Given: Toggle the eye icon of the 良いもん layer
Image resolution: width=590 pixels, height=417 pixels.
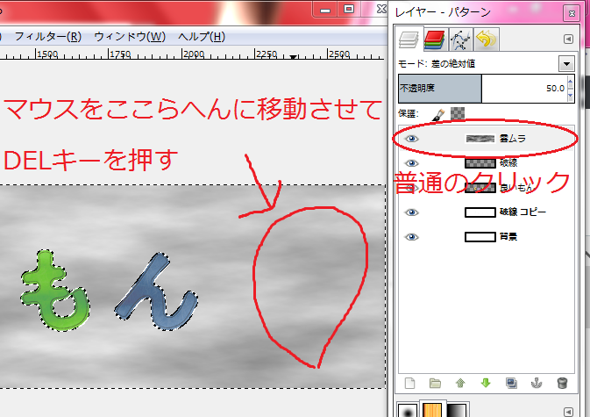Looking at the screenshot, I should click(x=411, y=188).
